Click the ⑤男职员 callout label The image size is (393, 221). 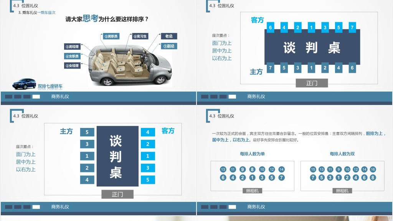[111, 36]
